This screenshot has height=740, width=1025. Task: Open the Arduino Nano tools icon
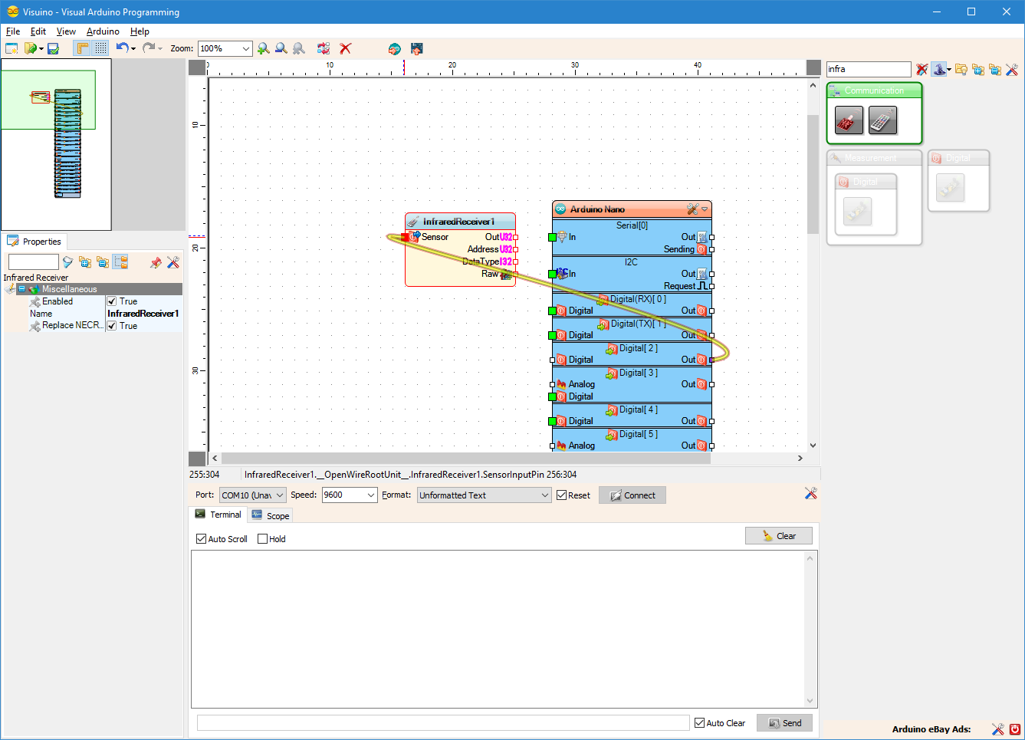pos(693,209)
